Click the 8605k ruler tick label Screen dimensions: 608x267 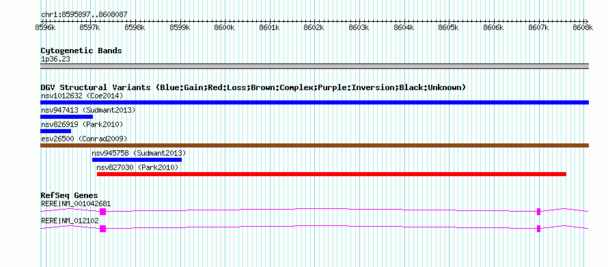pos(449,27)
